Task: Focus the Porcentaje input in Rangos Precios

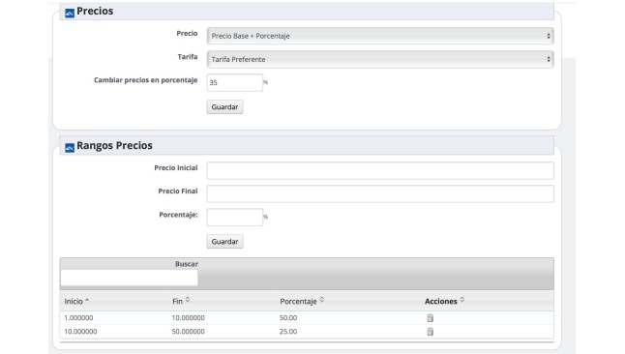Action: [235, 218]
